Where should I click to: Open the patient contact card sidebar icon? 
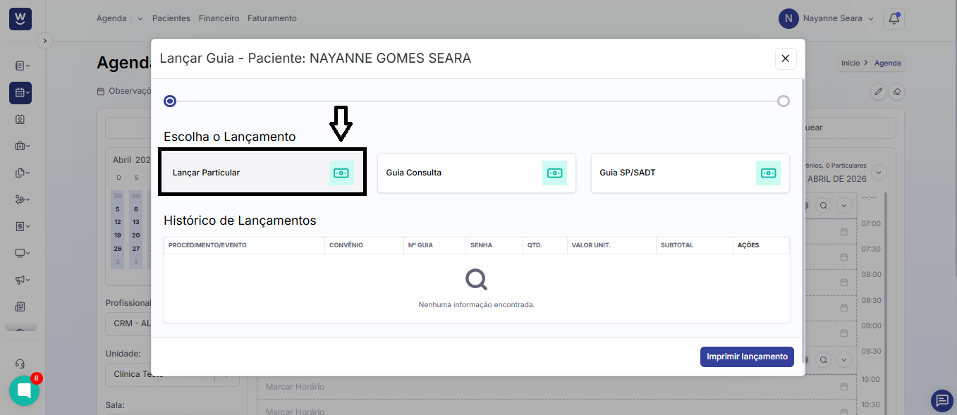click(x=20, y=120)
